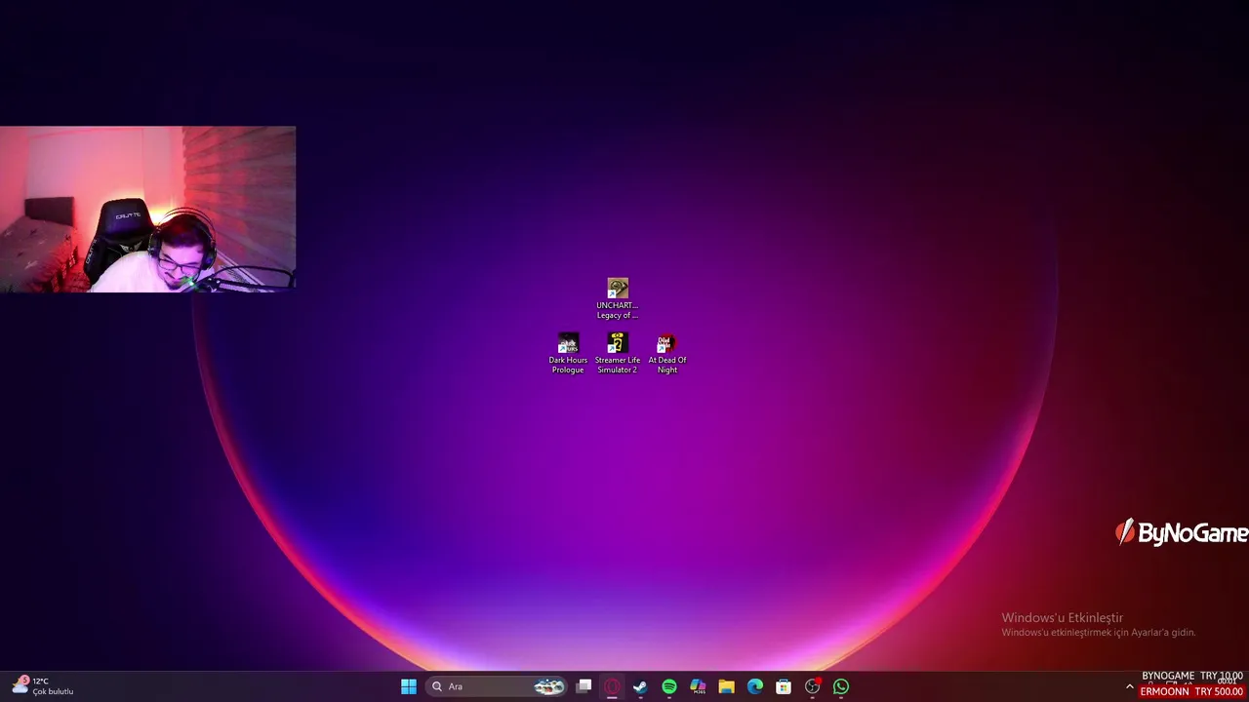The height and width of the screenshot is (702, 1249).
Task: Open OBS Studio from the taskbar
Action: click(812, 686)
